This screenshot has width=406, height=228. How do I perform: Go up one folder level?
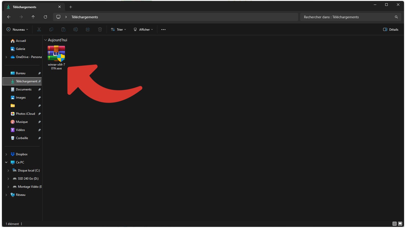point(33,17)
